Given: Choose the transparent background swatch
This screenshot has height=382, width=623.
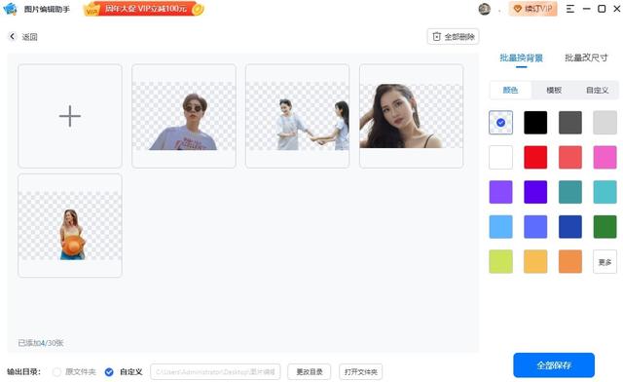Looking at the screenshot, I should [x=500, y=123].
